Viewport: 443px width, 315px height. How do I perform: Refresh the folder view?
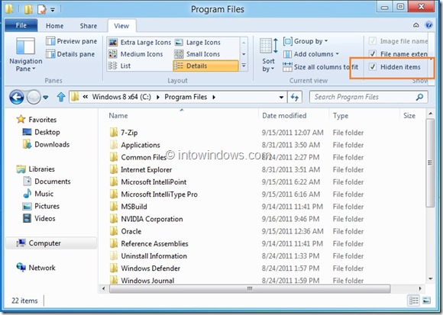[x=295, y=98]
